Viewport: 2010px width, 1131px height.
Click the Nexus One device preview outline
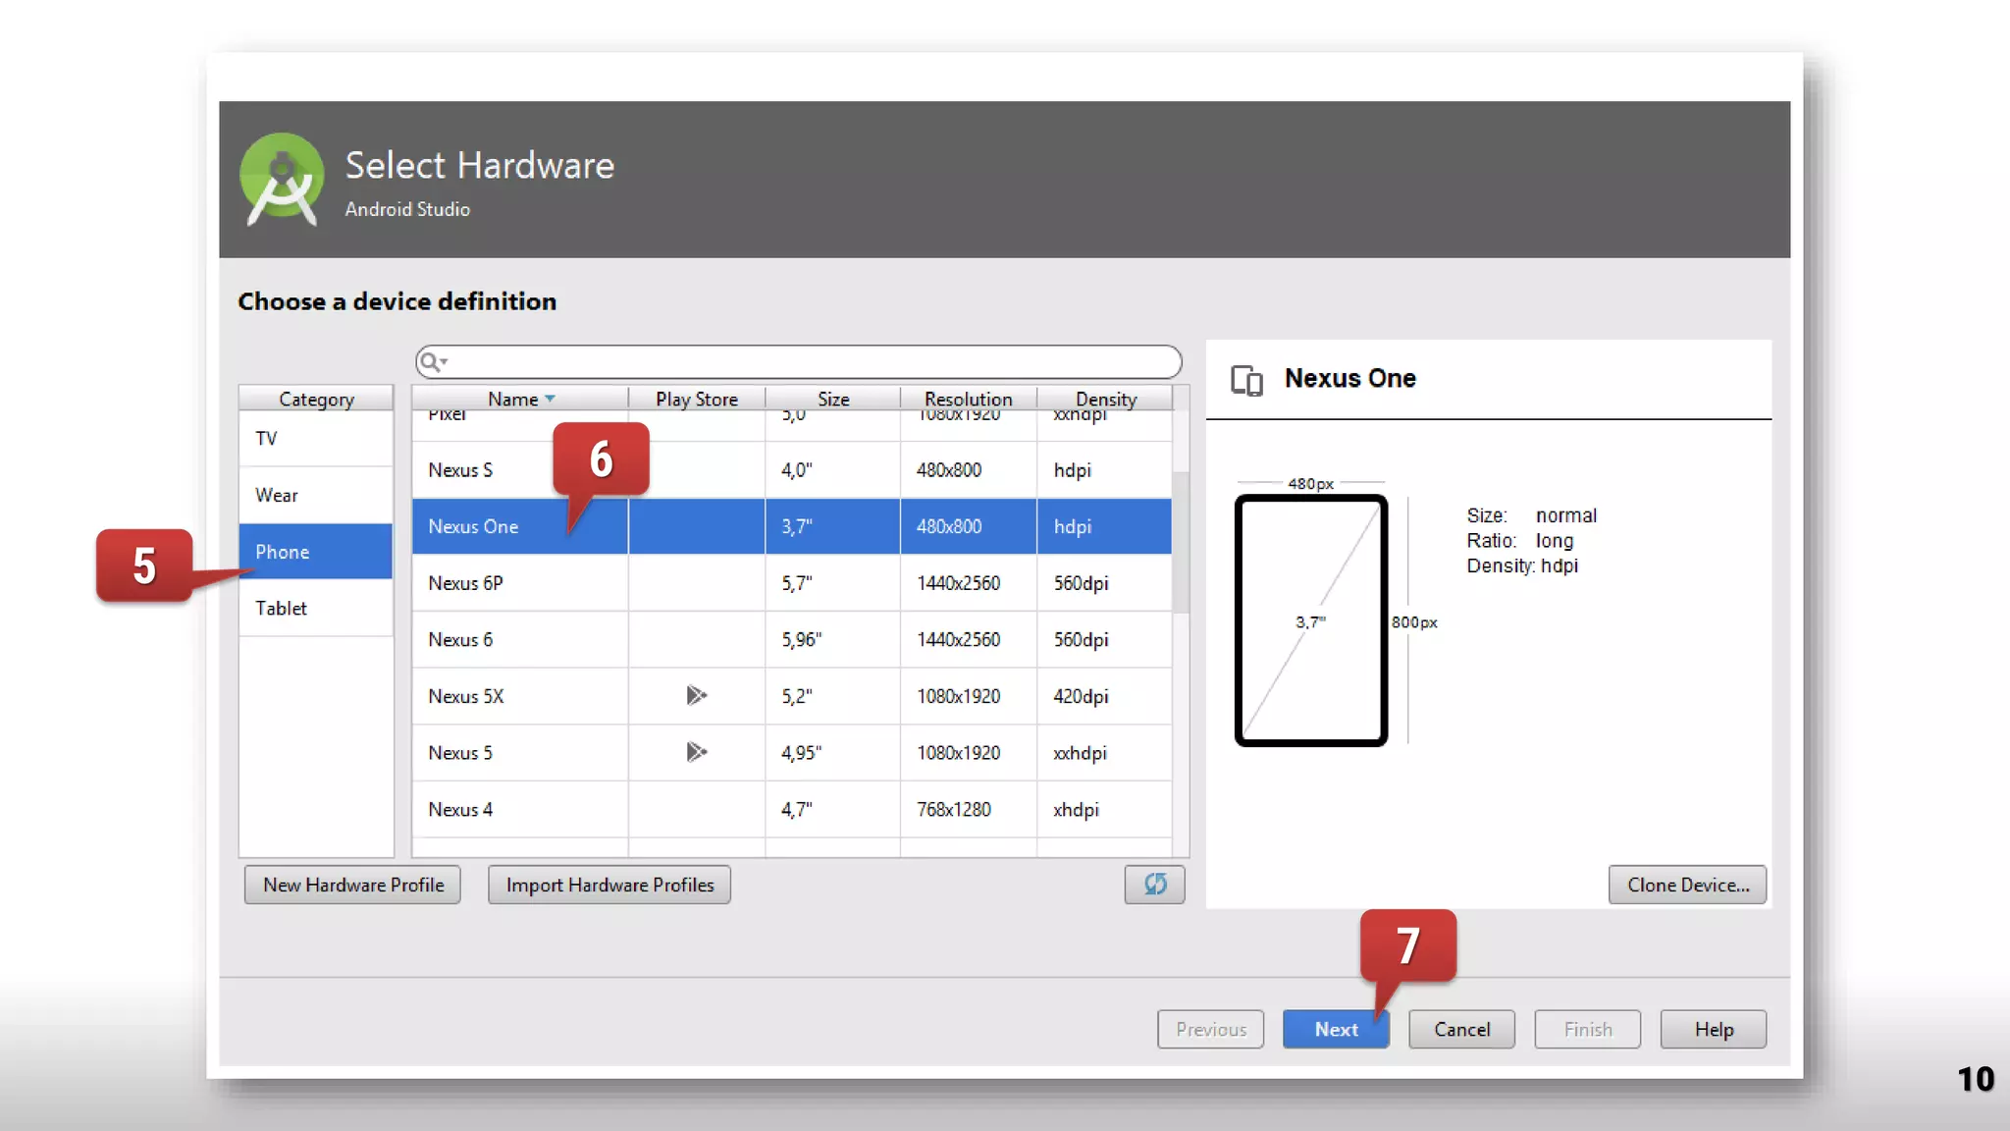coord(1310,620)
